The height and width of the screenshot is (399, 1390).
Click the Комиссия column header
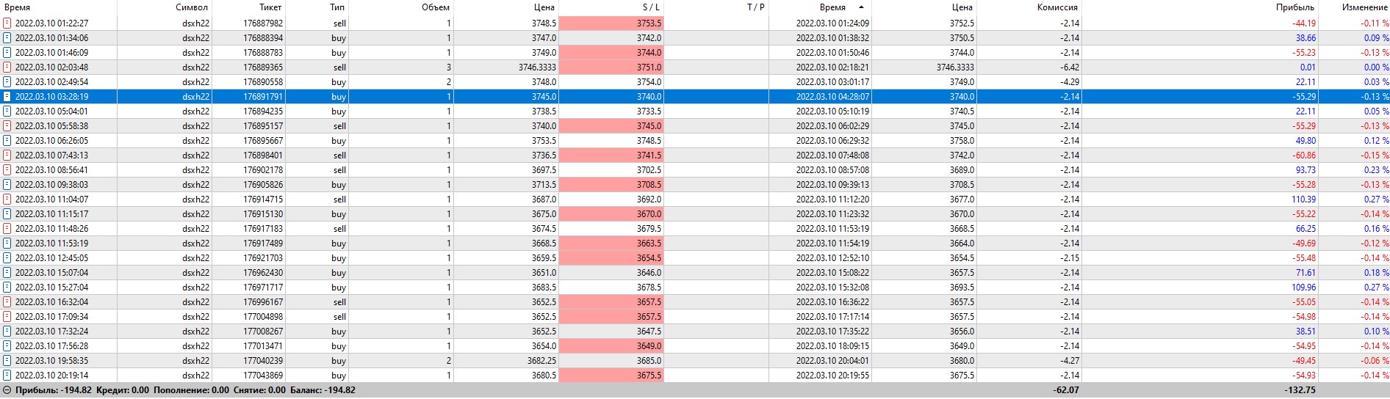point(1057,7)
